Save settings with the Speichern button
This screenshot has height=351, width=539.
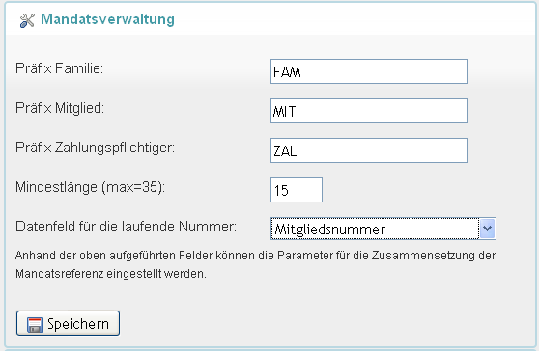tap(68, 323)
